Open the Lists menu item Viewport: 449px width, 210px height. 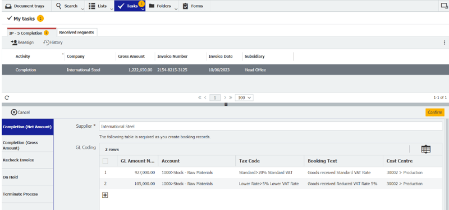pyautogui.click(x=98, y=6)
